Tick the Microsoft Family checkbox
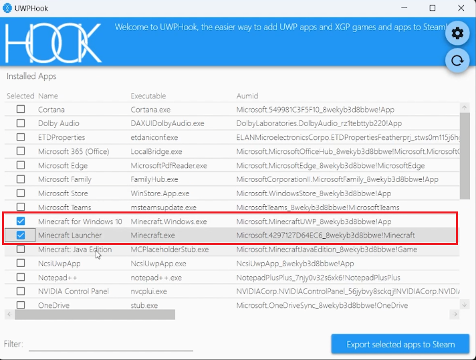The height and width of the screenshot is (360, 476). coord(21,179)
